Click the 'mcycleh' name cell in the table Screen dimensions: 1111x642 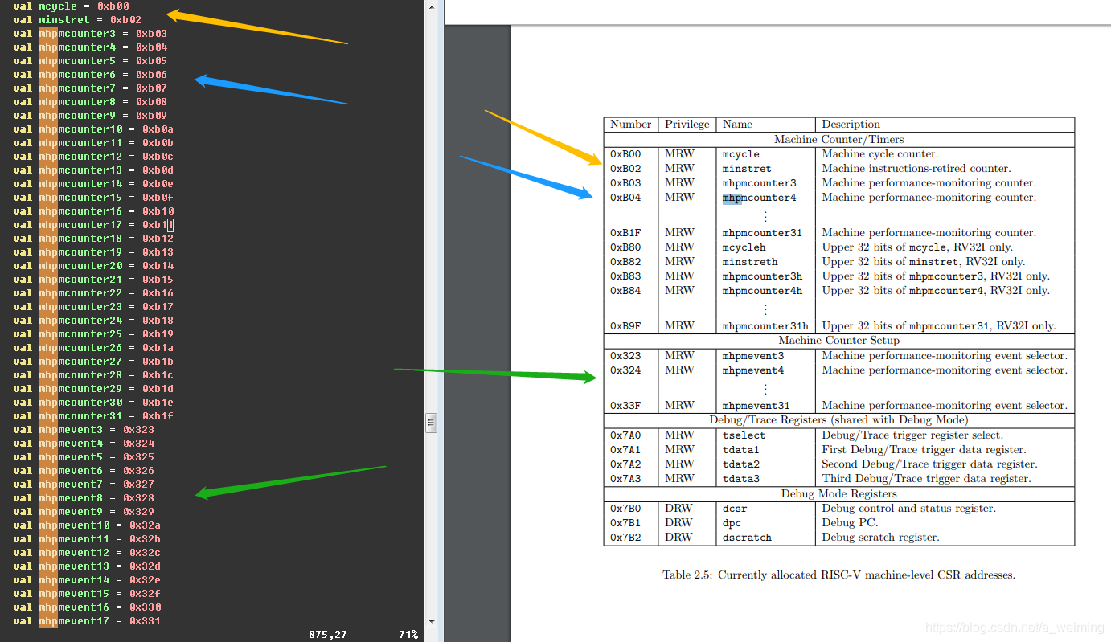coord(744,247)
